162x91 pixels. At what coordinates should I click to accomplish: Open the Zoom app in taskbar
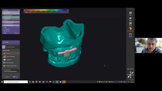click(60, 82)
